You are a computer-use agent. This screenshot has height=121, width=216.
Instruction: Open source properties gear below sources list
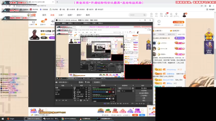[81, 100]
